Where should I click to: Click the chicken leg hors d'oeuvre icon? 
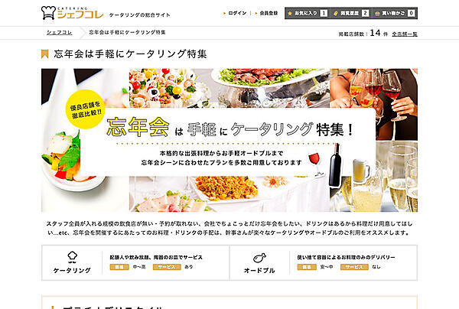(259, 258)
